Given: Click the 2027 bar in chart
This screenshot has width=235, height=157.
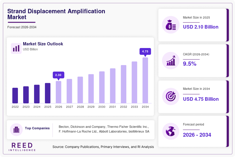Looking at the screenshot, I should click(69, 91).
